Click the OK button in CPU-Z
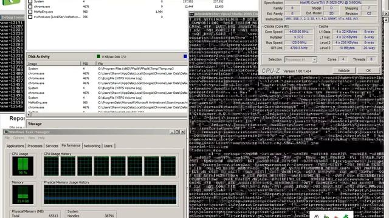This screenshot has height=218, width=389. point(368,71)
